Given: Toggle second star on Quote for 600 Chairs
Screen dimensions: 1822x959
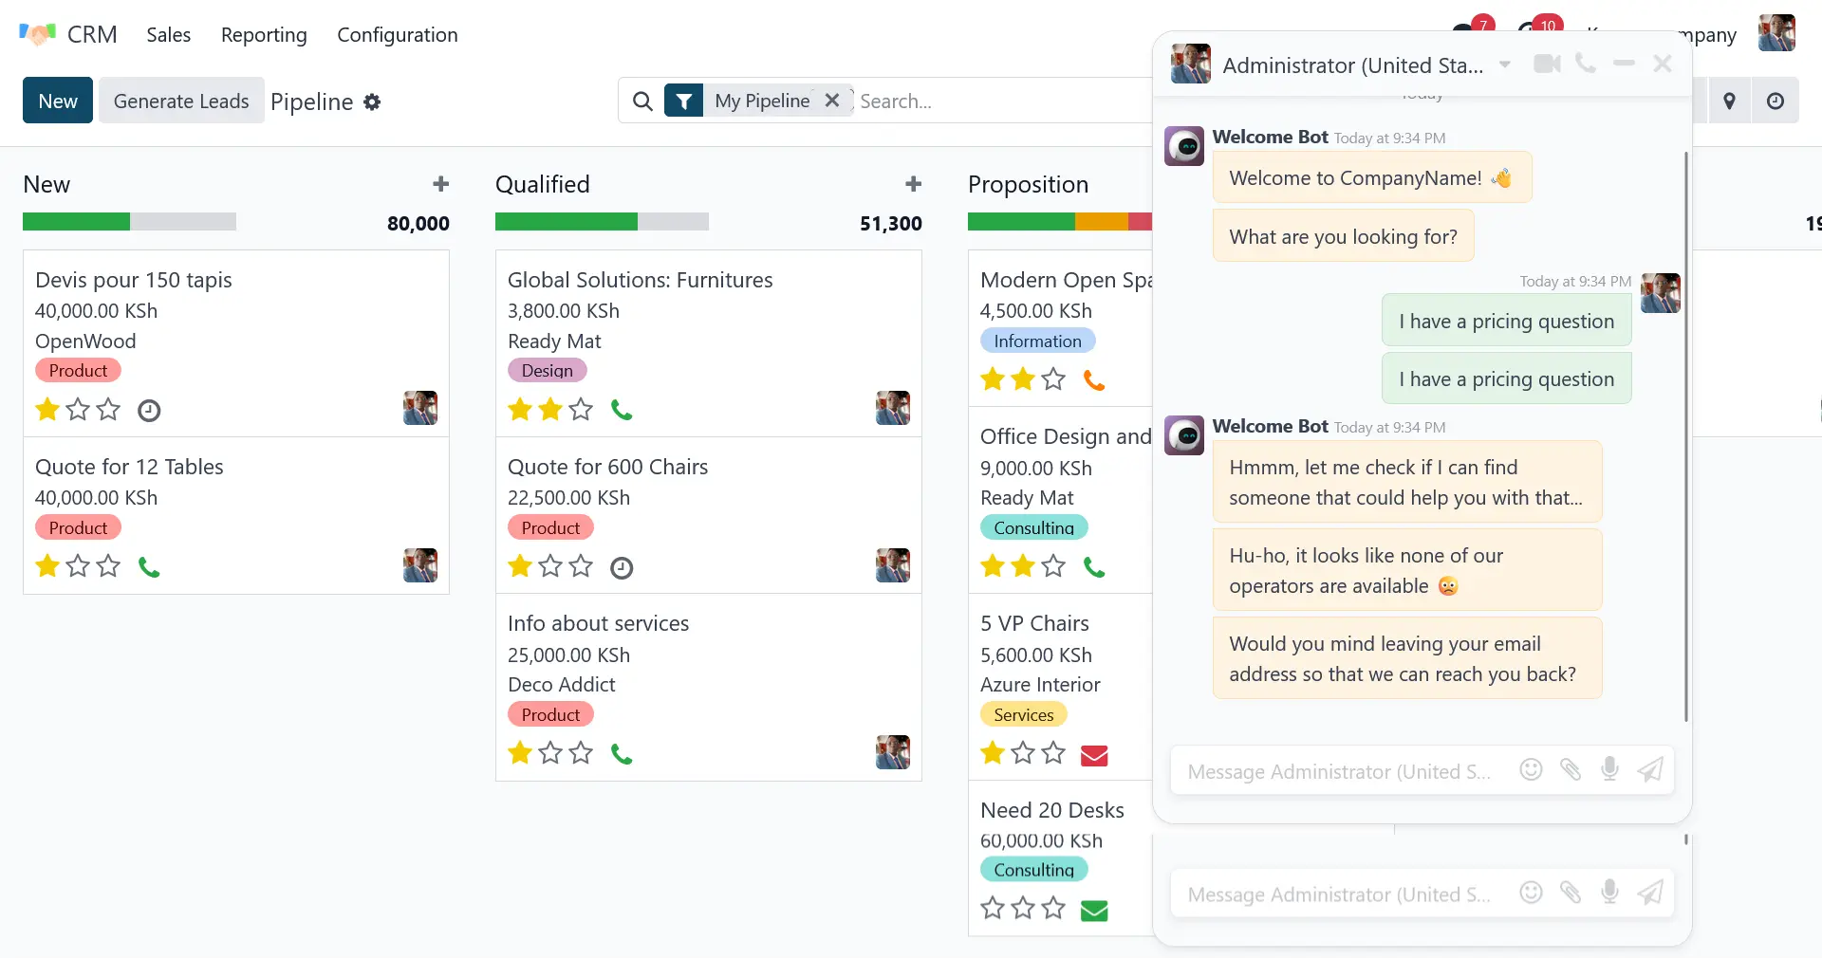Looking at the screenshot, I should [x=550, y=567].
